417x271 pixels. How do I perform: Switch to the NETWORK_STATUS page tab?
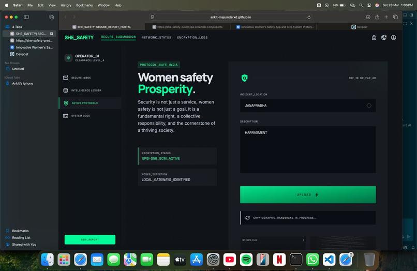click(156, 38)
